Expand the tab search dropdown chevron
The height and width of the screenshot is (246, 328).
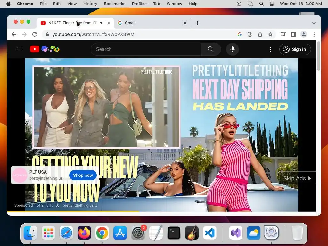[314, 23]
